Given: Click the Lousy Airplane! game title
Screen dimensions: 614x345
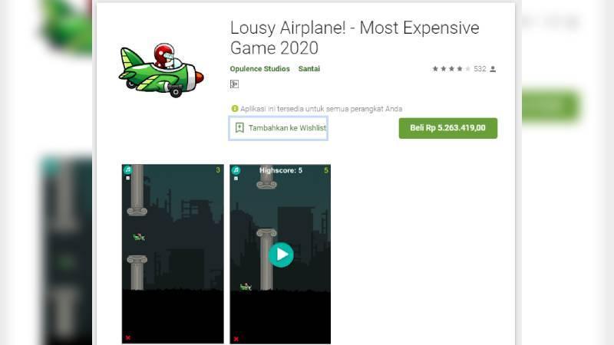Looking at the screenshot, I should (355, 38).
